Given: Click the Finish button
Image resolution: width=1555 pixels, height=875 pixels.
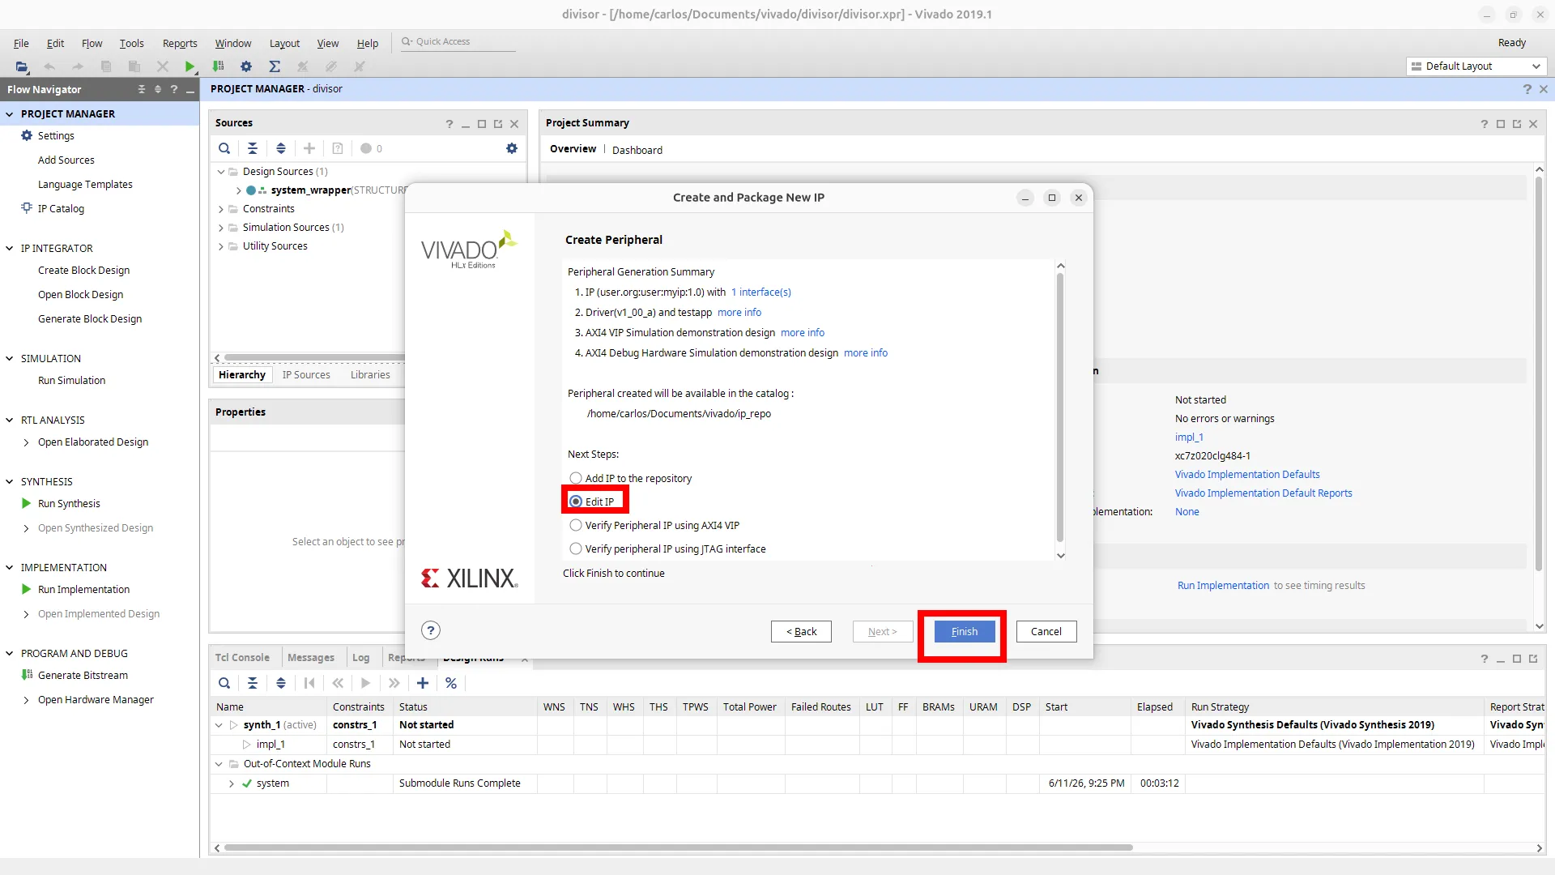Looking at the screenshot, I should pos(965,631).
